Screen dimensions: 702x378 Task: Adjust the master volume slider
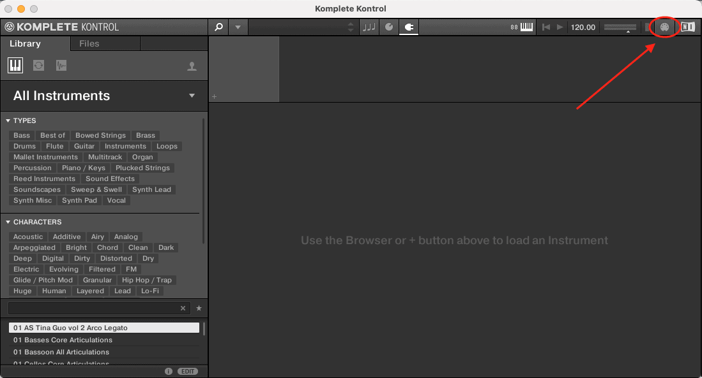coord(620,27)
